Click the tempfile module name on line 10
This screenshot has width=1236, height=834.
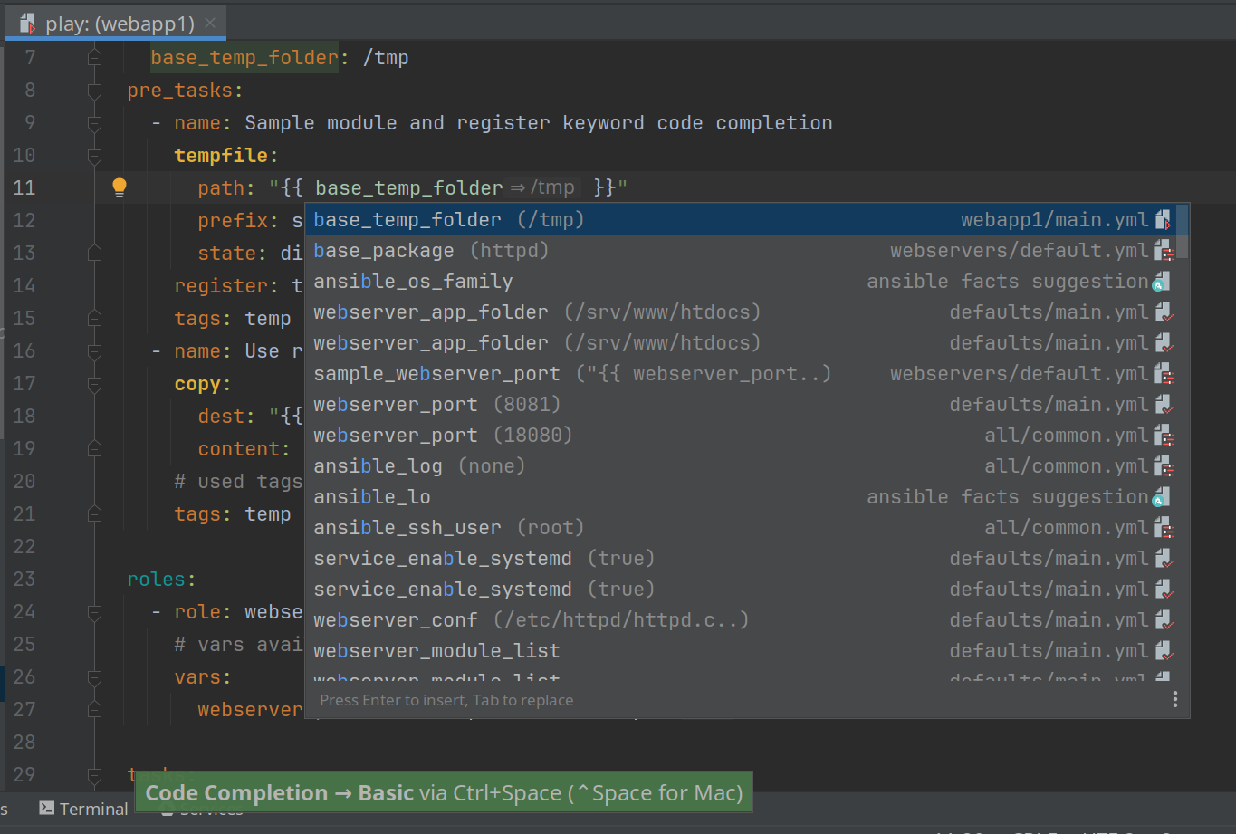(x=221, y=156)
